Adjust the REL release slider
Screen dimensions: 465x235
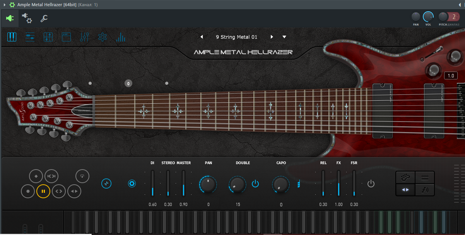pyautogui.click(x=323, y=183)
